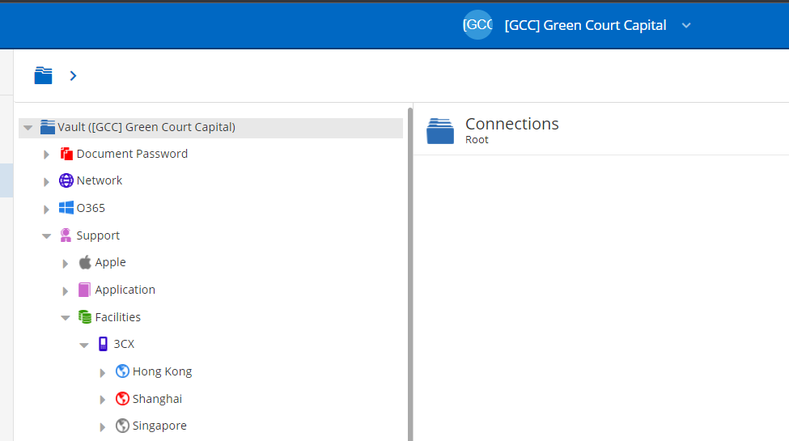Click the Support person icon

tap(66, 235)
